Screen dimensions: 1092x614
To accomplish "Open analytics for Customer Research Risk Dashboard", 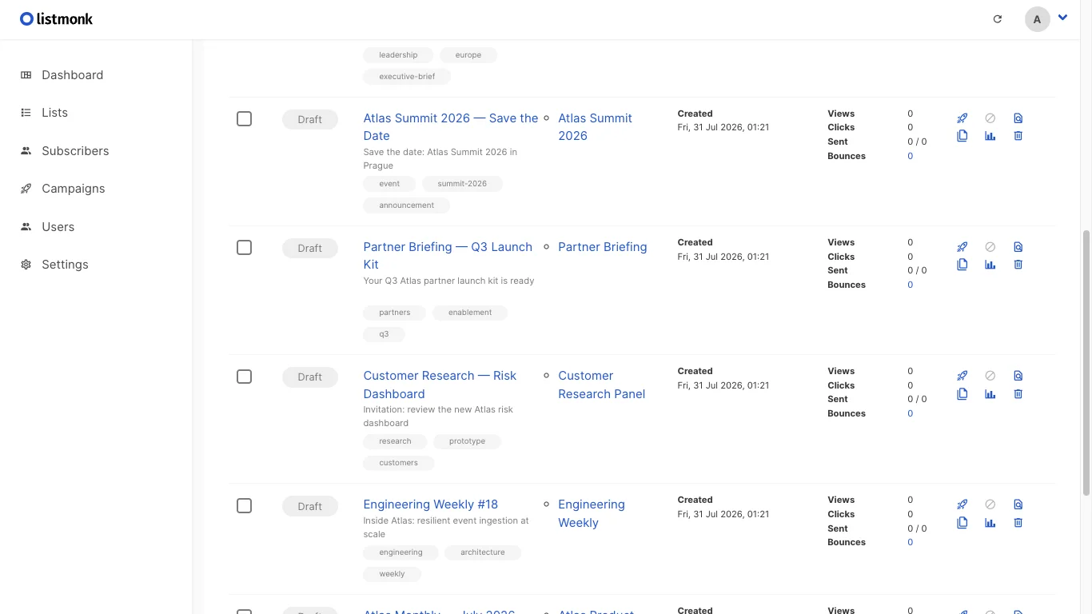I will pyautogui.click(x=990, y=394).
